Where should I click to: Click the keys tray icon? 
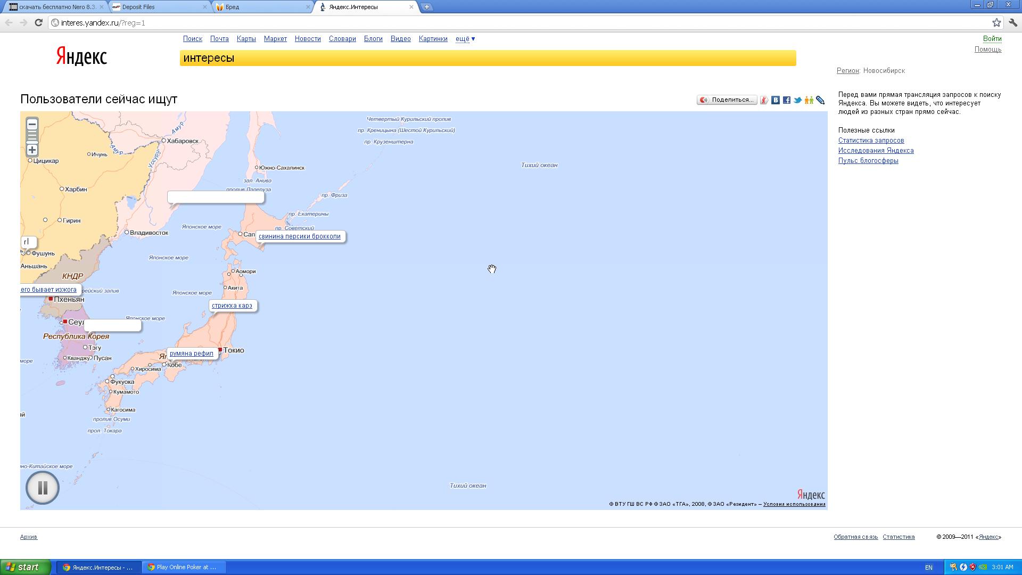tap(953, 568)
